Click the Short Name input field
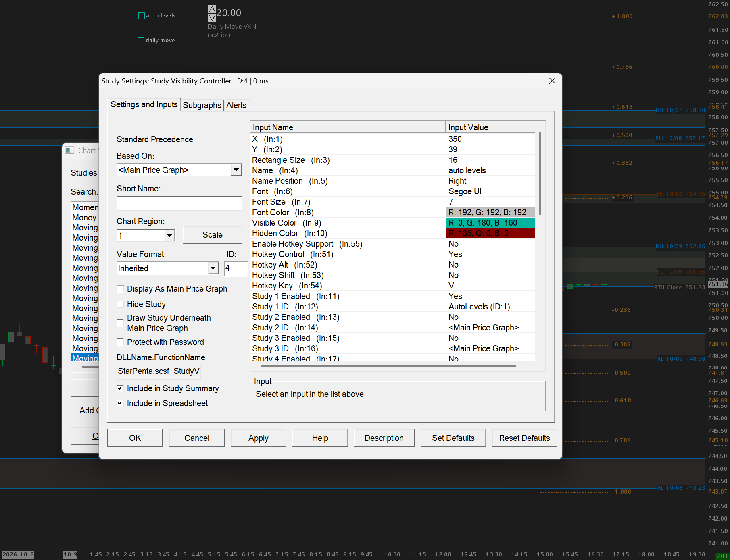Image resolution: width=730 pixels, height=560 pixels. pos(179,203)
